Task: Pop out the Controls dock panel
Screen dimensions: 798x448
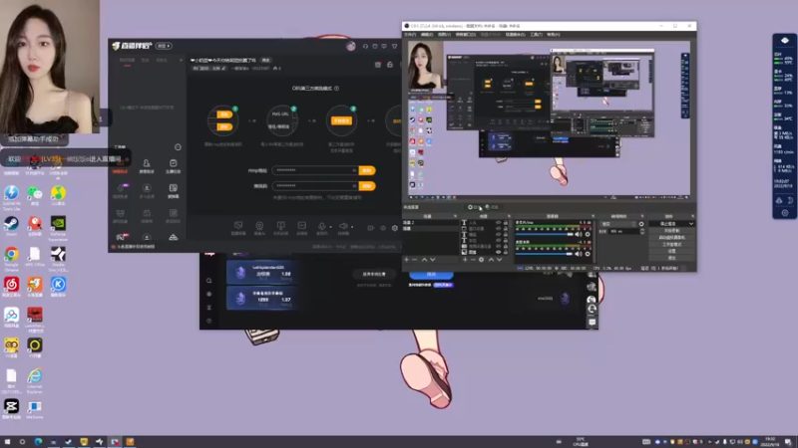Action: click(692, 216)
